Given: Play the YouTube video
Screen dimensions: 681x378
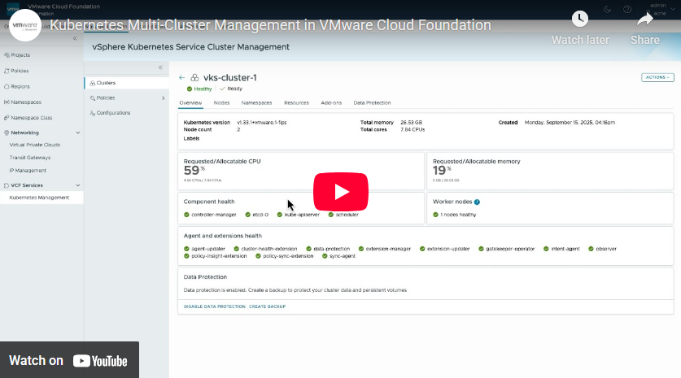Looking at the screenshot, I should click(340, 192).
